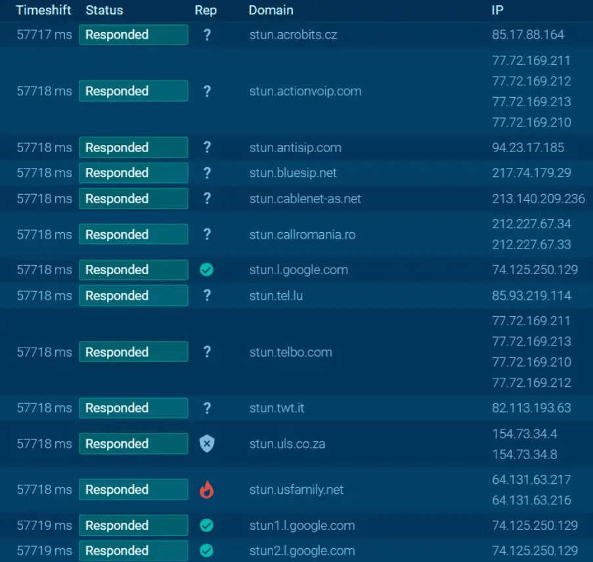
Task: Click the red flame reputation icon for stun.usfamily.net
Action: coord(206,490)
